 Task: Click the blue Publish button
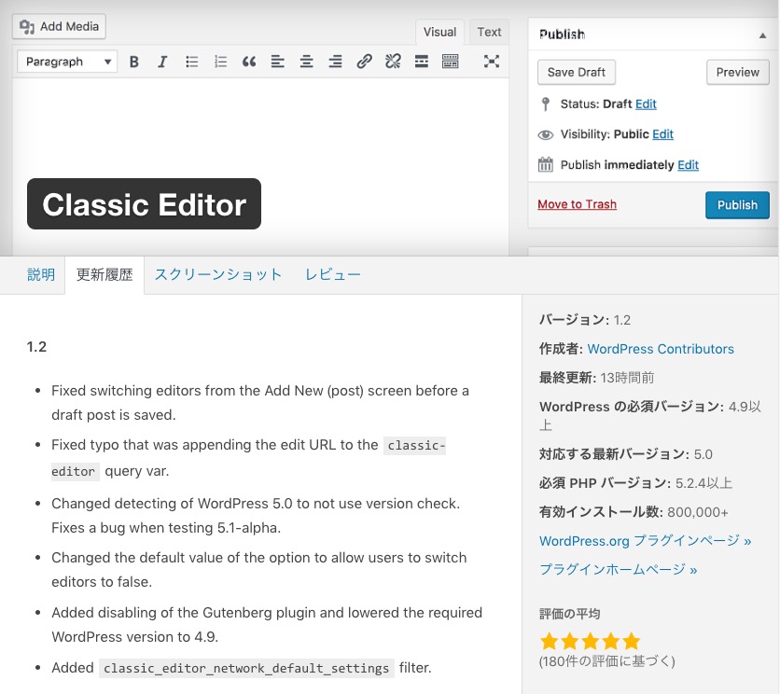(737, 205)
